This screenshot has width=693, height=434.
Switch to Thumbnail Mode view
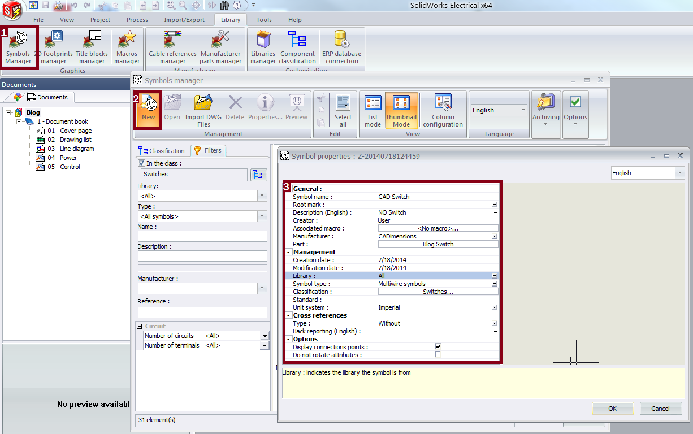click(x=401, y=110)
